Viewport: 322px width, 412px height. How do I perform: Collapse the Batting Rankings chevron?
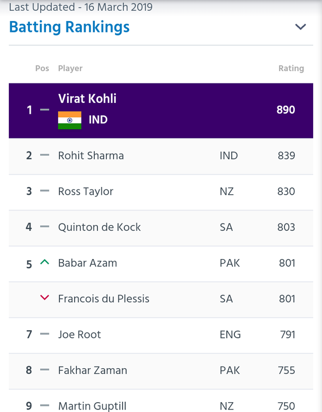(300, 27)
